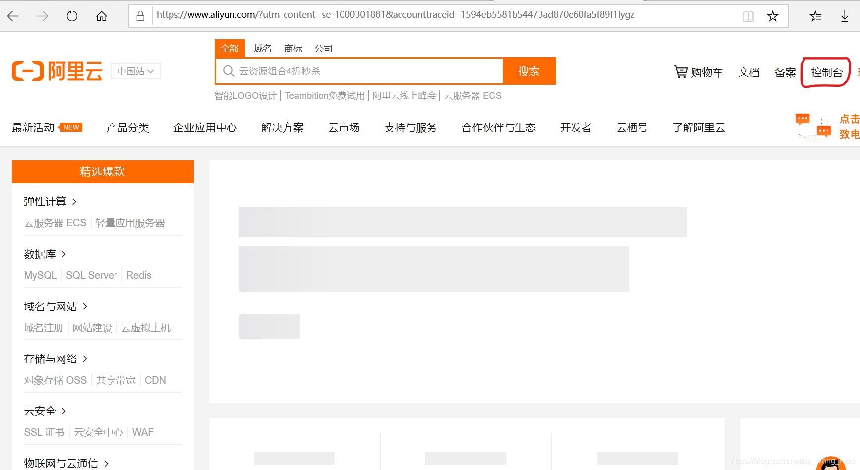Open the 开发者 menu

(576, 128)
